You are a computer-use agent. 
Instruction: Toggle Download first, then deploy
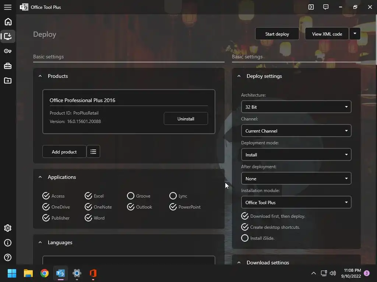tap(273, 216)
